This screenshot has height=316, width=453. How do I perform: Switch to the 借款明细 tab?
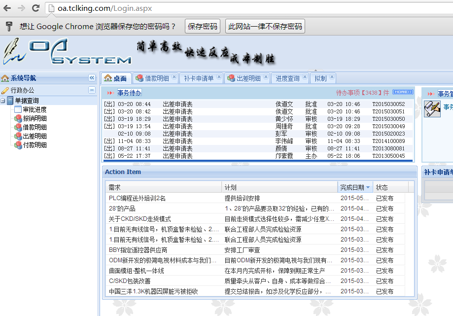155,78
